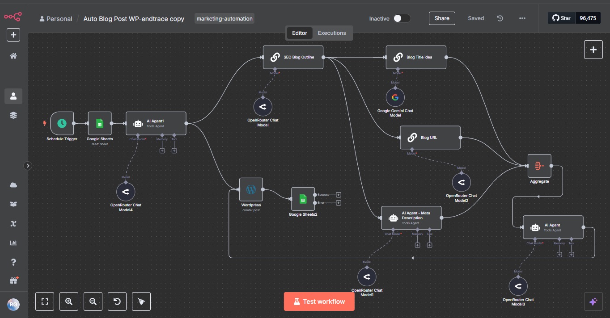Zoom in on the canvas

pos(69,301)
